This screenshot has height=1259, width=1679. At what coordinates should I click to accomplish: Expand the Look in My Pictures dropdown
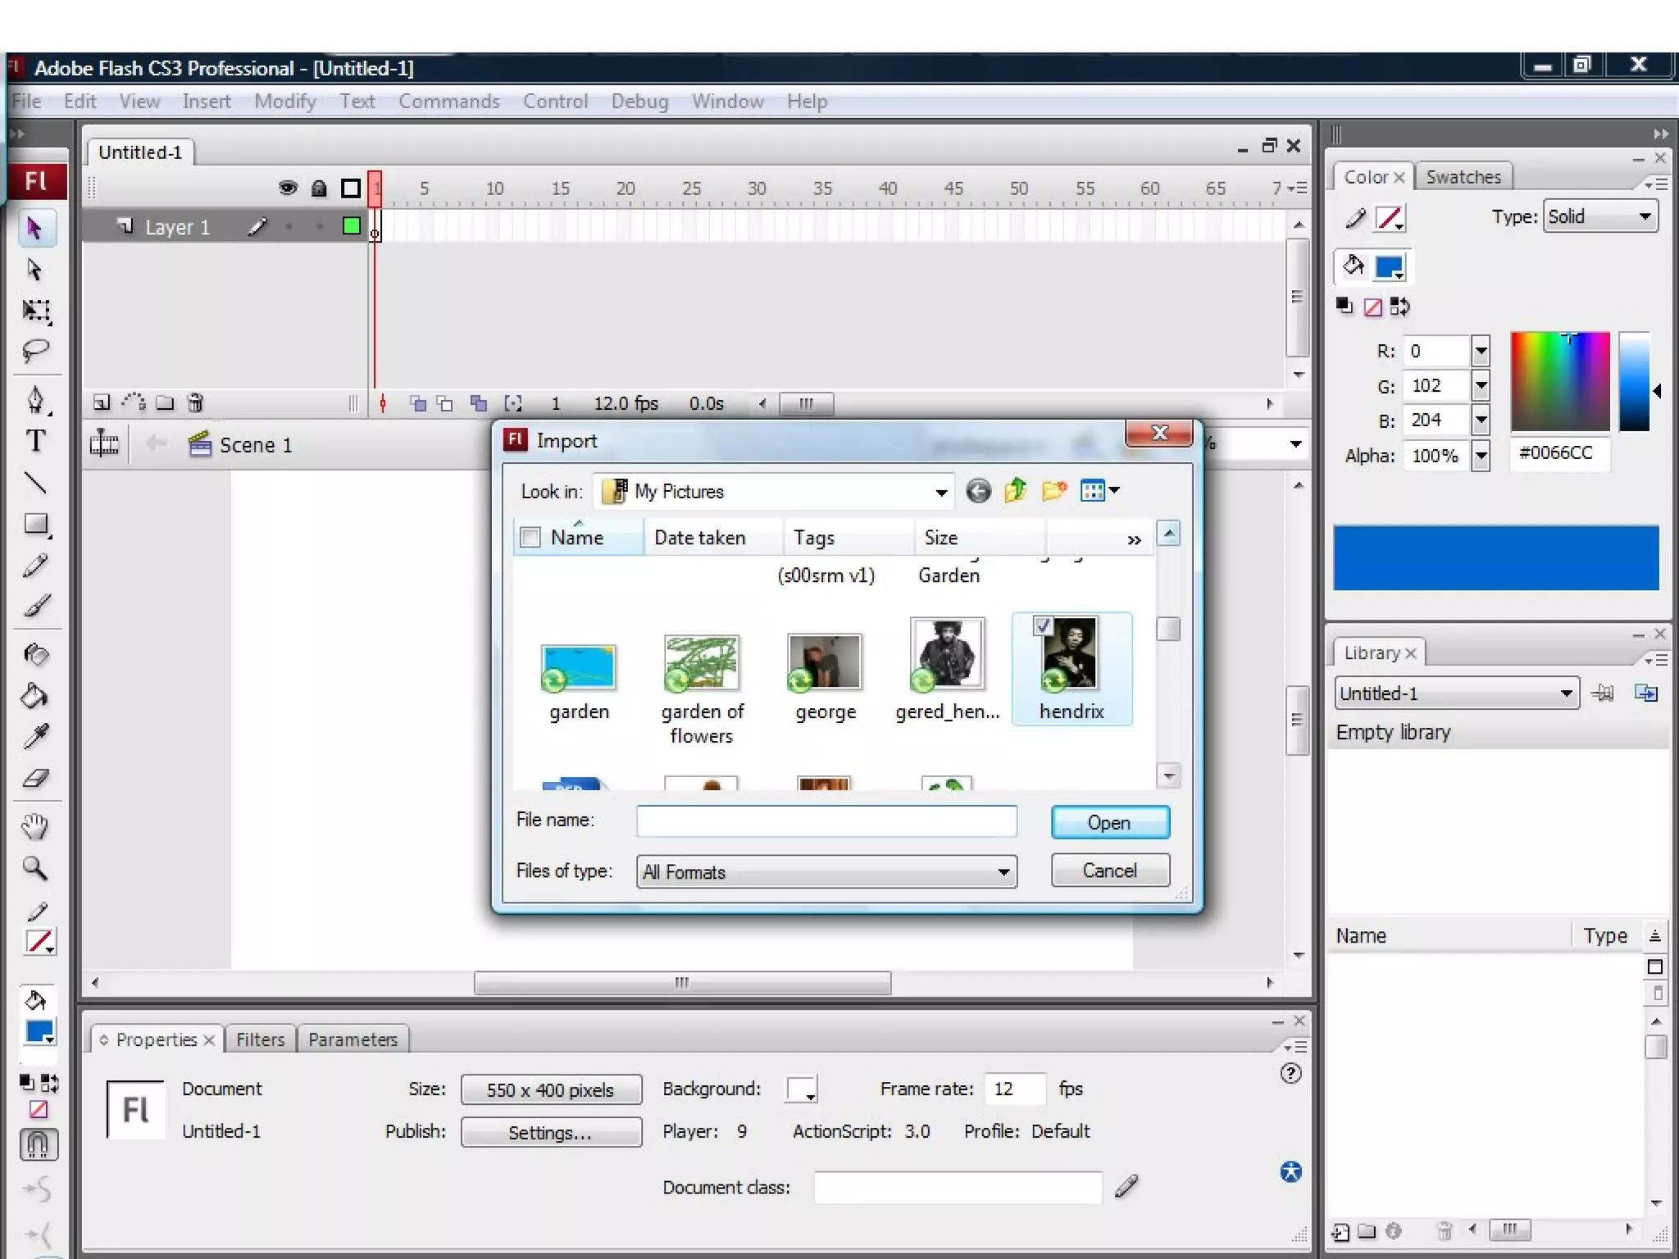941,492
